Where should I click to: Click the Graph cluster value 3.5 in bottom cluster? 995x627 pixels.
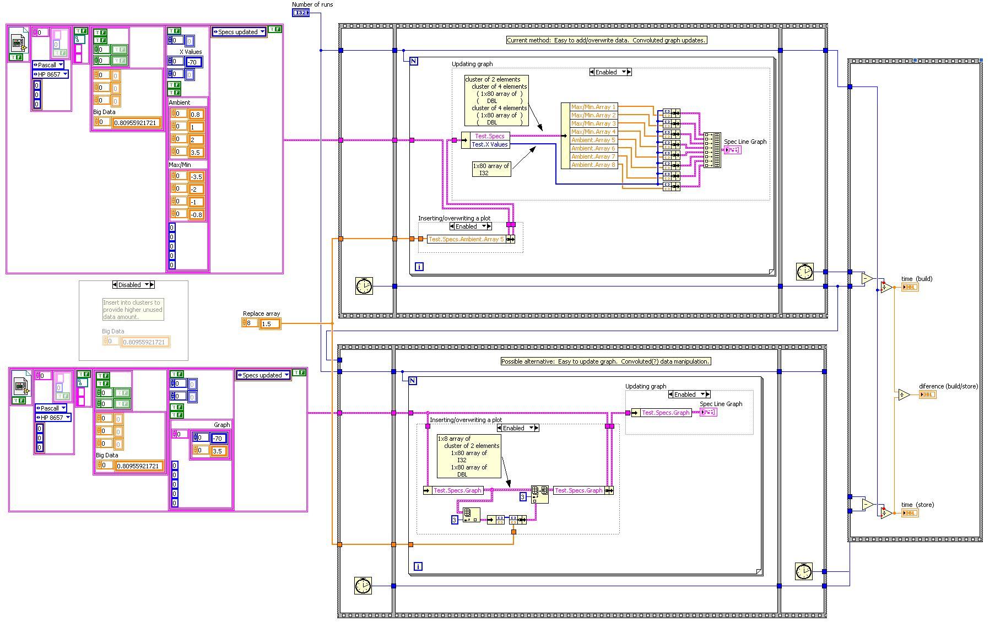click(x=218, y=451)
